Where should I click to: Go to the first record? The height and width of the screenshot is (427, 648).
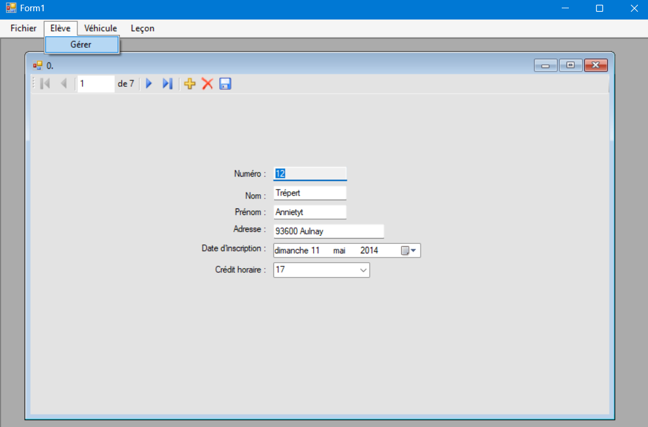45,84
